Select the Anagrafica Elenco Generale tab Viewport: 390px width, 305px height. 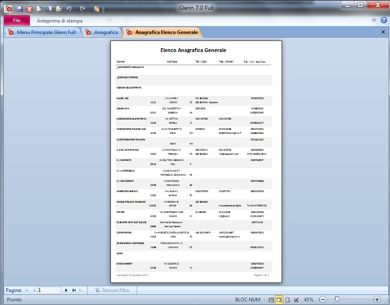coord(163,32)
